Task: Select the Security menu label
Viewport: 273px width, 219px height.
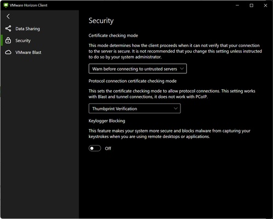Action: tap(23, 41)
